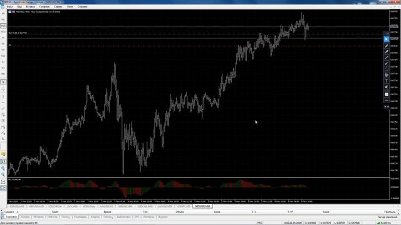The image size is (401, 225).
Task: Open the Вставка menu
Action: (31, 7)
